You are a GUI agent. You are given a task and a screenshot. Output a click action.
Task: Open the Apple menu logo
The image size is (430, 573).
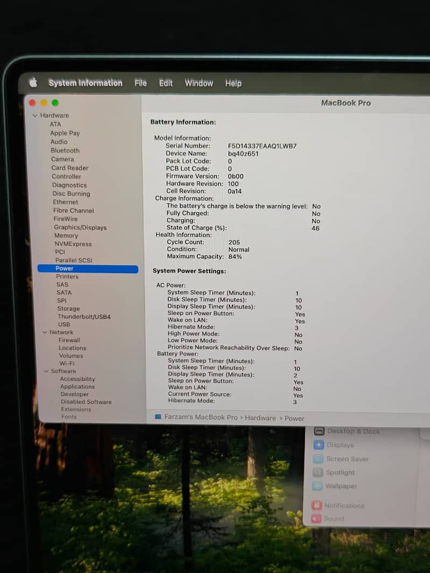(33, 82)
